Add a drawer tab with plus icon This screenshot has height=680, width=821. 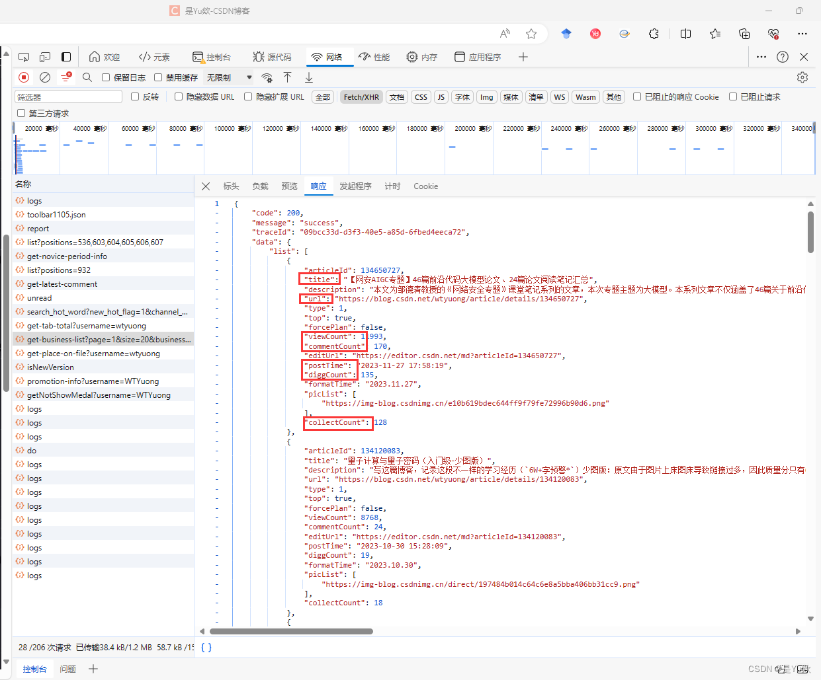tap(93, 669)
